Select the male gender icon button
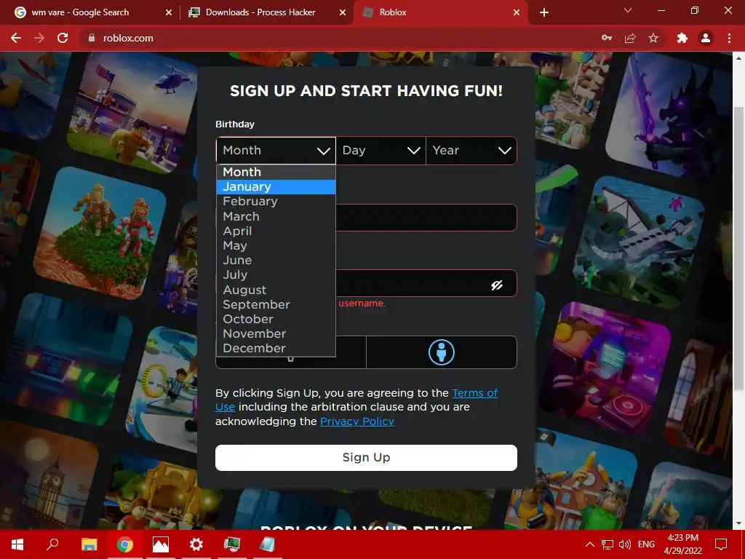745x559 pixels. 442,352
